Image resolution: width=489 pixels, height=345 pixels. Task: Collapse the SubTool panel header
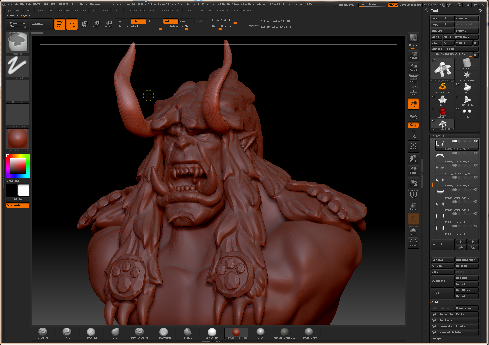click(438, 136)
